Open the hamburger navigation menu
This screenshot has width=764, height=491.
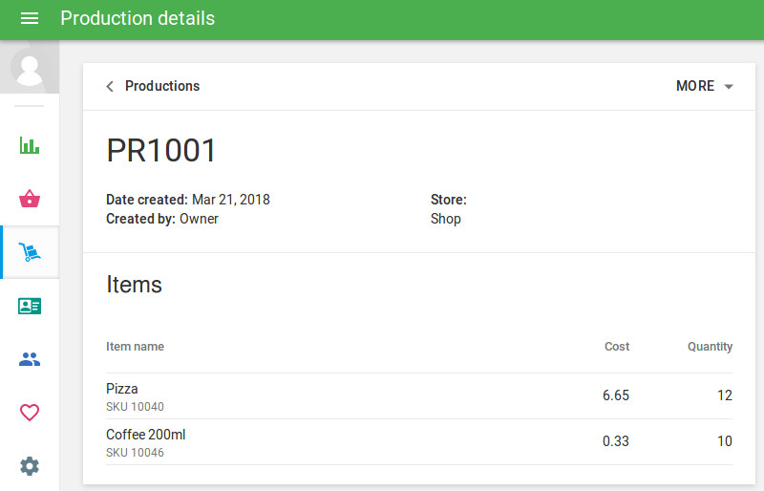pyautogui.click(x=30, y=19)
